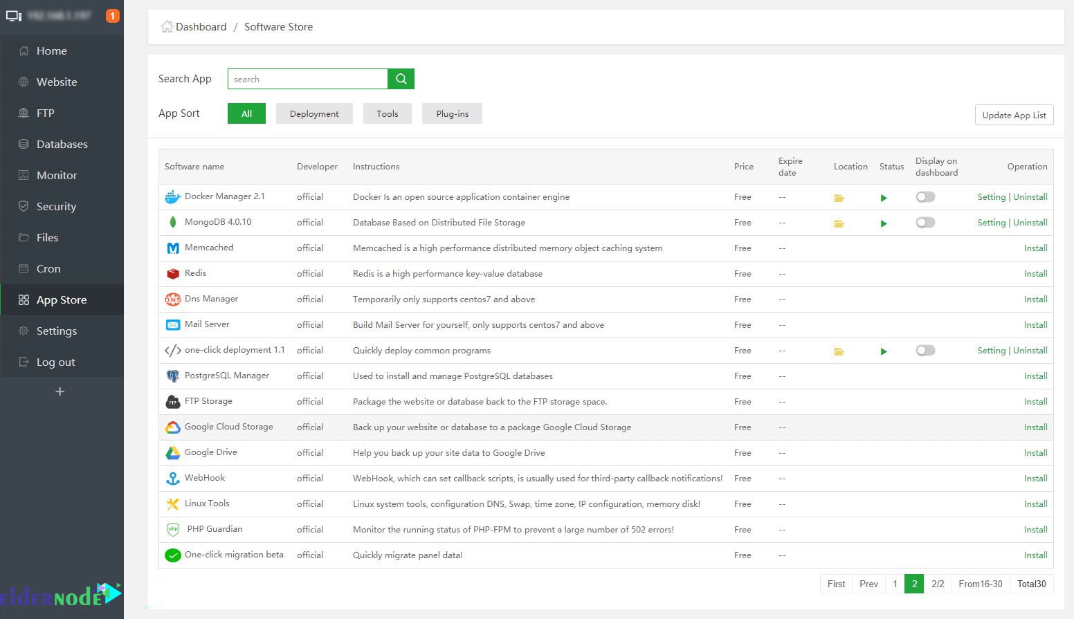Image resolution: width=1074 pixels, height=619 pixels.
Task: Enable MongoDB dashboard display switch
Action: click(925, 222)
